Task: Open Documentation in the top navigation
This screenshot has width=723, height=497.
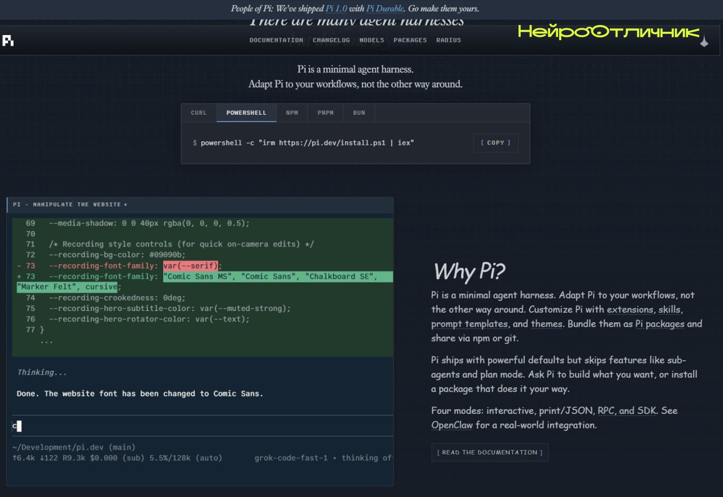Action: [x=276, y=40]
